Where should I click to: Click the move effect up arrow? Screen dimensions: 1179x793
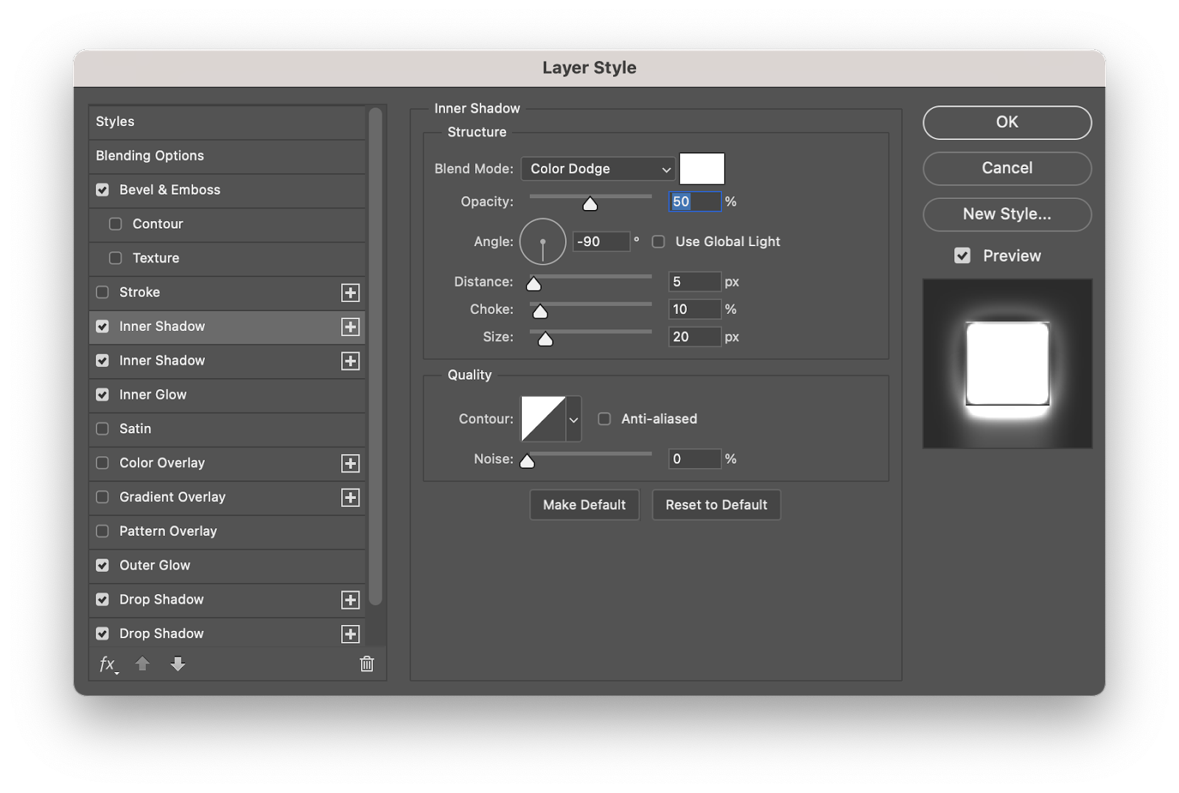[x=142, y=664]
